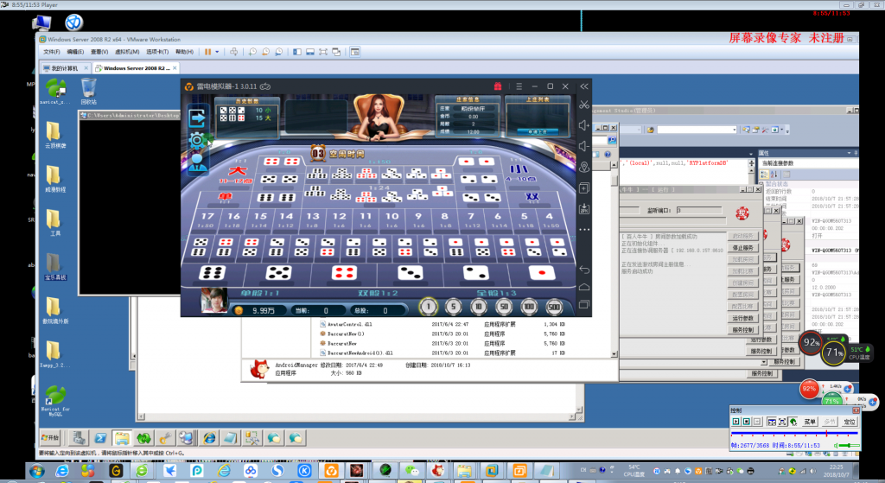Click the volume up icon in emulator sidebar

pos(584,125)
